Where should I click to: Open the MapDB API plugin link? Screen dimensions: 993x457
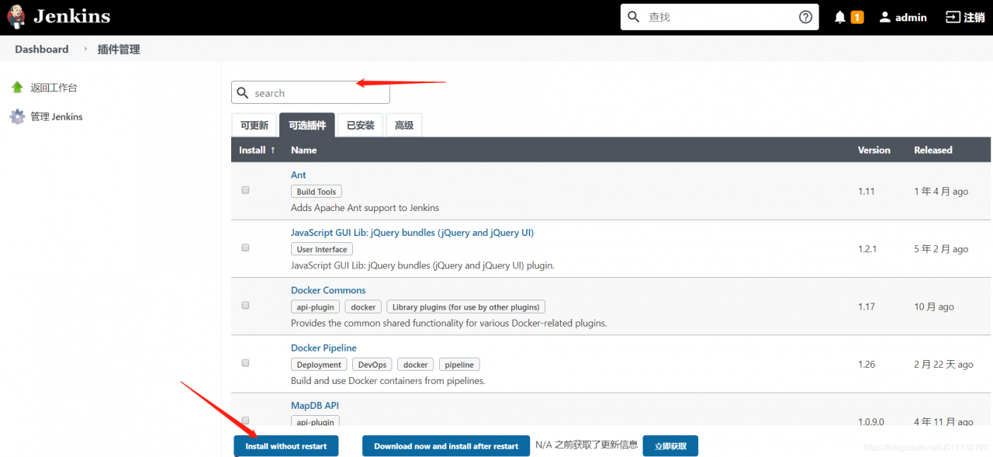(x=315, y=405)
